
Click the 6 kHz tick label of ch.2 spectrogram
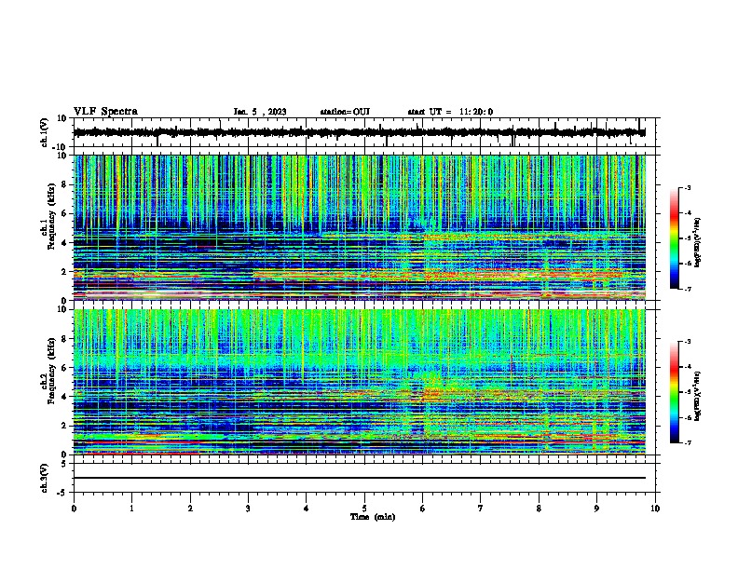(64, 368)
